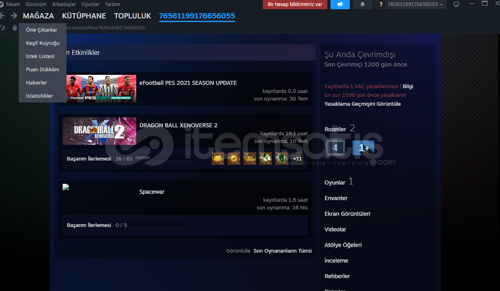Screen dimensions: 500x291
Task: Select Keşif Kuyruğu from Mağaza dropdown
Action: [42, 43]
